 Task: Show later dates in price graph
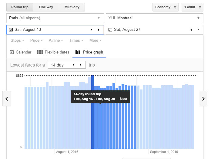[x=203, y=99]
